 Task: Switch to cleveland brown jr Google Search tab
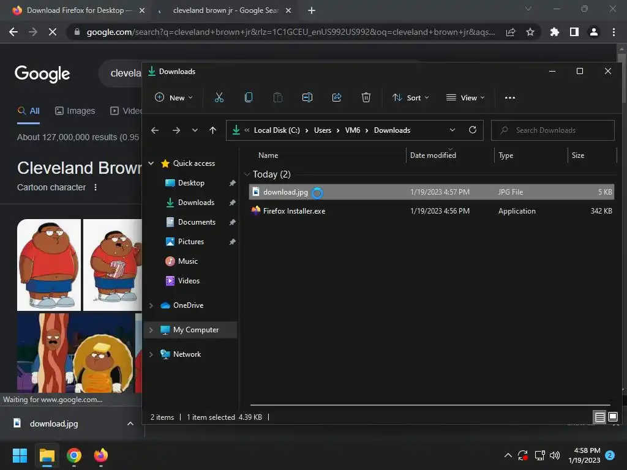[226, 10]
